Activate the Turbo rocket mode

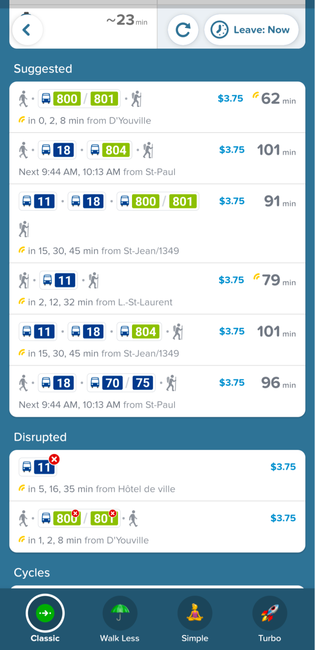[x=269, y=613]
